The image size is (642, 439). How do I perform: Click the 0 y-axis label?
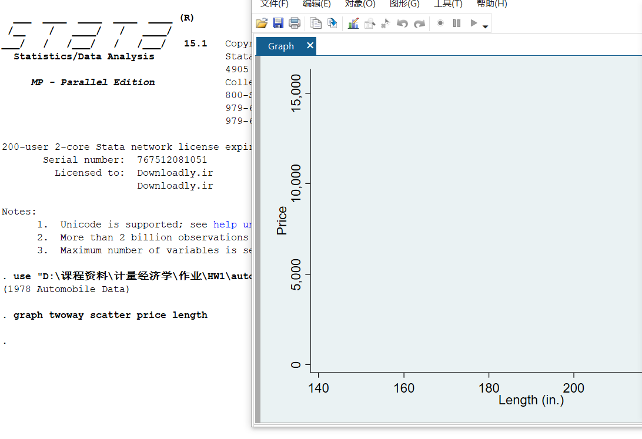tap(296, 364)
